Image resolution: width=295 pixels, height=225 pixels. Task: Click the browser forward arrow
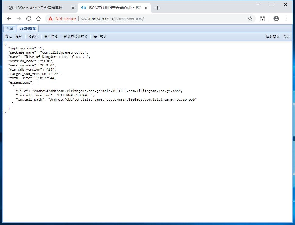(19, 19)
